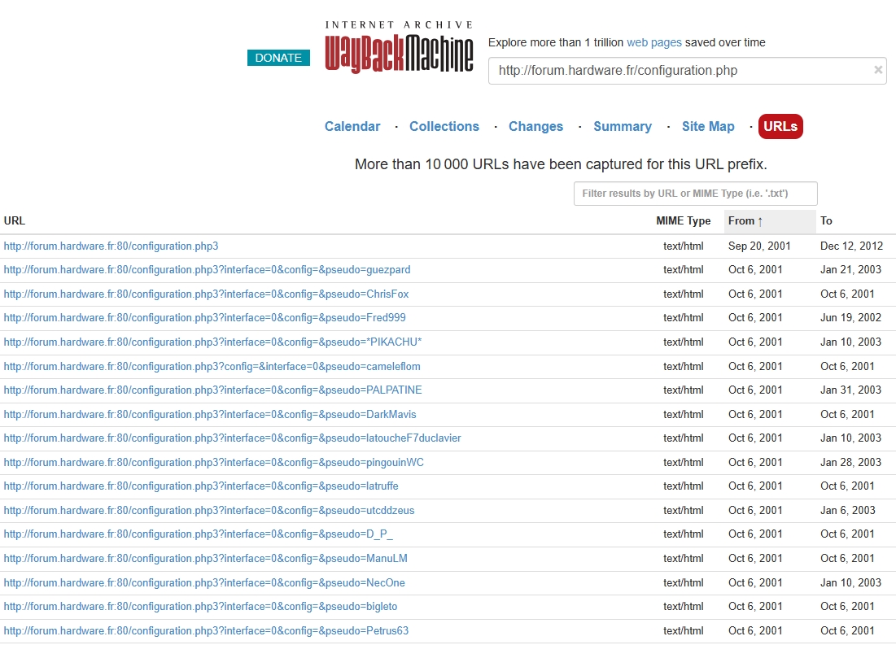
Task: Sort the table by URL column header
Action: (15, 220)
